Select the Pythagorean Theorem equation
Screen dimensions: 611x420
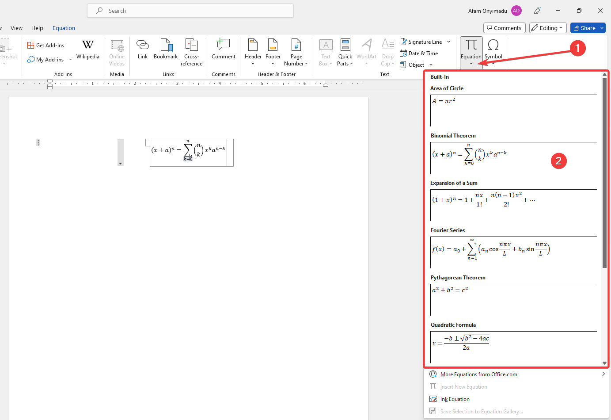pos(512,298)
